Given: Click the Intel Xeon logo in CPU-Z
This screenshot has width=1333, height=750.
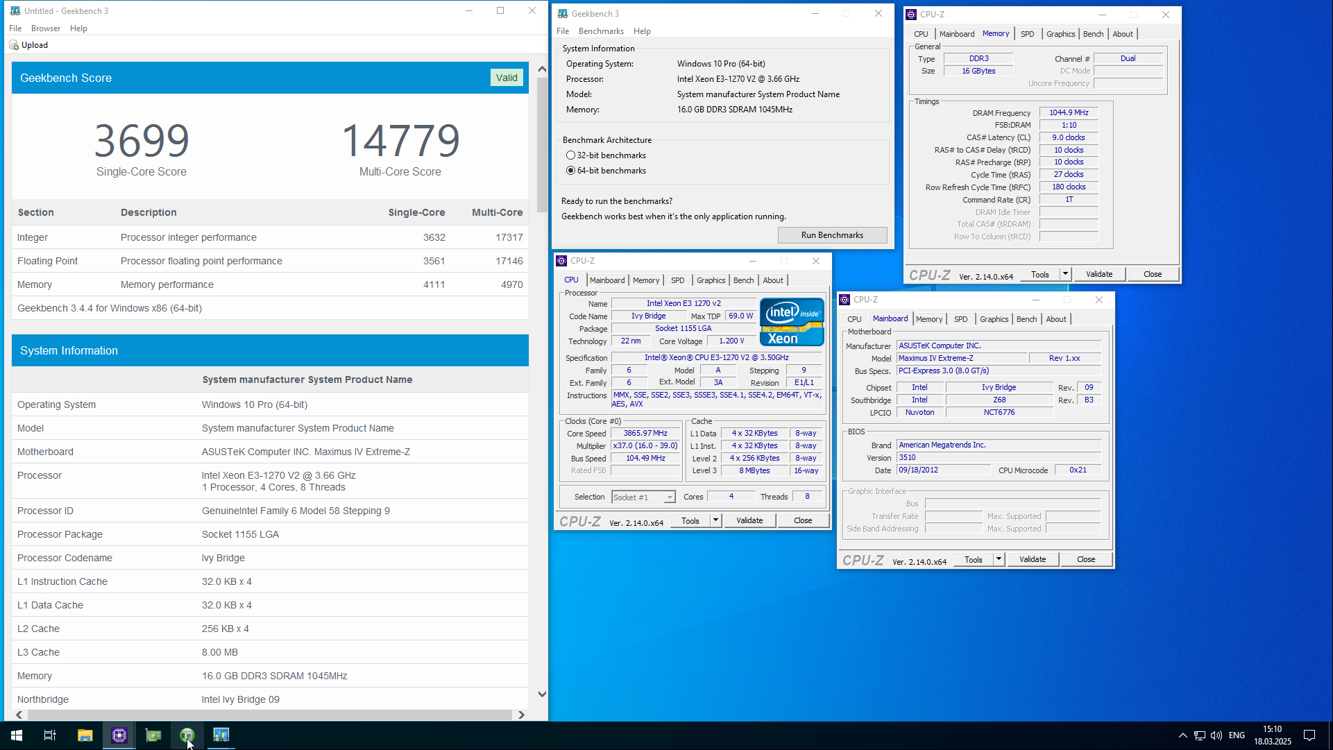Looking at the screenshot, I should coord(792,322).
